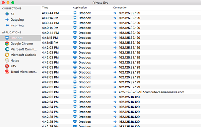Click the P4V icon

click(7, 66)
